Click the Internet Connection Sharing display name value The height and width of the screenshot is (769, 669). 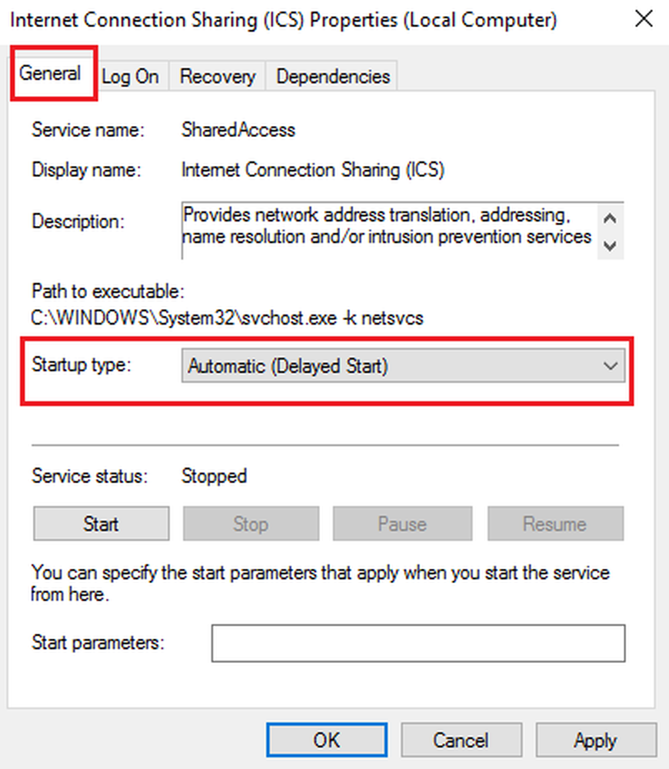[312, 170]
